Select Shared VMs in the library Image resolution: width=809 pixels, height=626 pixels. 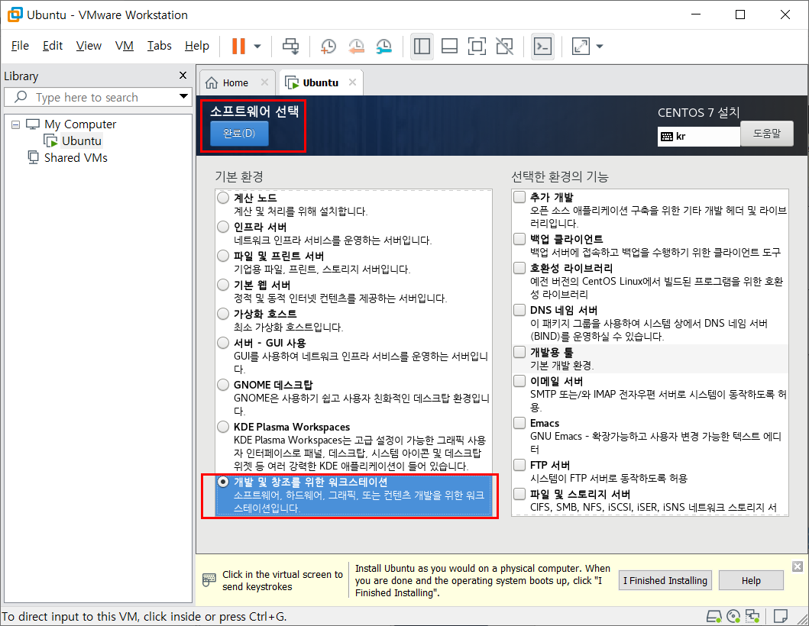[x=76, y=157]
